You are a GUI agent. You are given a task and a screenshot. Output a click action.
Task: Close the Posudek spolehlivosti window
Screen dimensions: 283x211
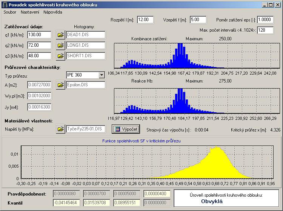tap(277, 5)
